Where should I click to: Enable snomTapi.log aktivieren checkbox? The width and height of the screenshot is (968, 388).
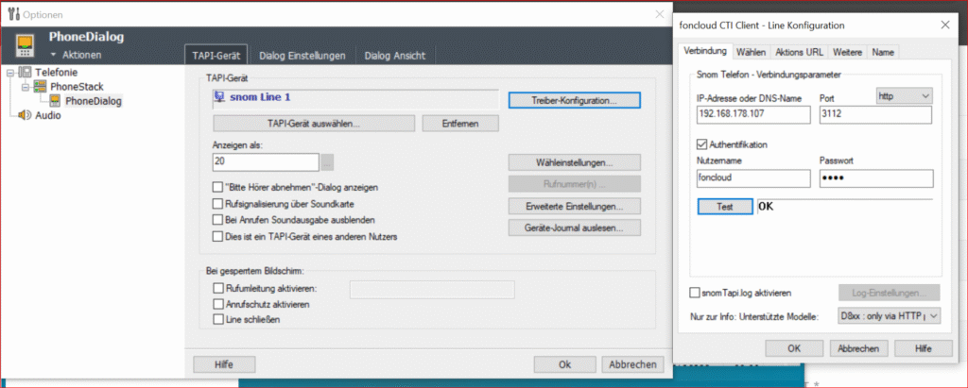tap(695, 293)
